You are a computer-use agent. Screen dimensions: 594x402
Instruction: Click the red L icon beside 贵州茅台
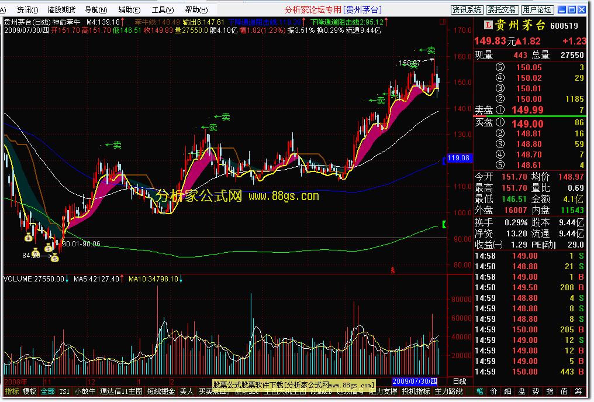pyautogui.click(x=488, y=25)
